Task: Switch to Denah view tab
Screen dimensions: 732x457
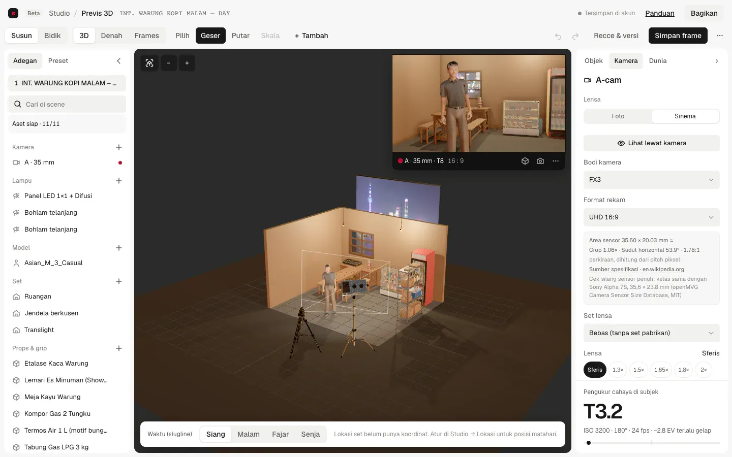Action: [x=112, y=36]
